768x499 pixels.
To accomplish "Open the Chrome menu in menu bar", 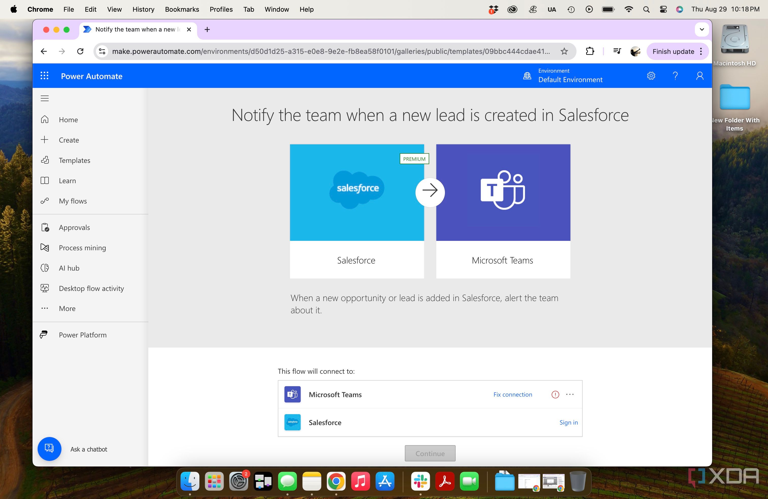I will point(40,9).
